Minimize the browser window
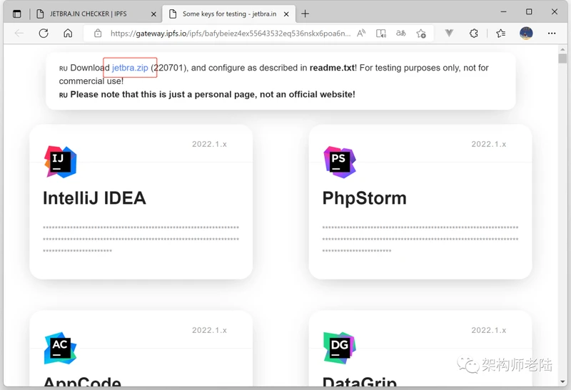The height and width of the screenshot is (390, 571). pos(504,11)
